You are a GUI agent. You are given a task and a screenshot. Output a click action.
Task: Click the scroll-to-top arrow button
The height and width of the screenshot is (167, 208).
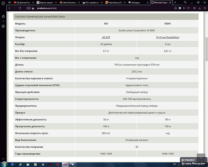click(201, 158)
